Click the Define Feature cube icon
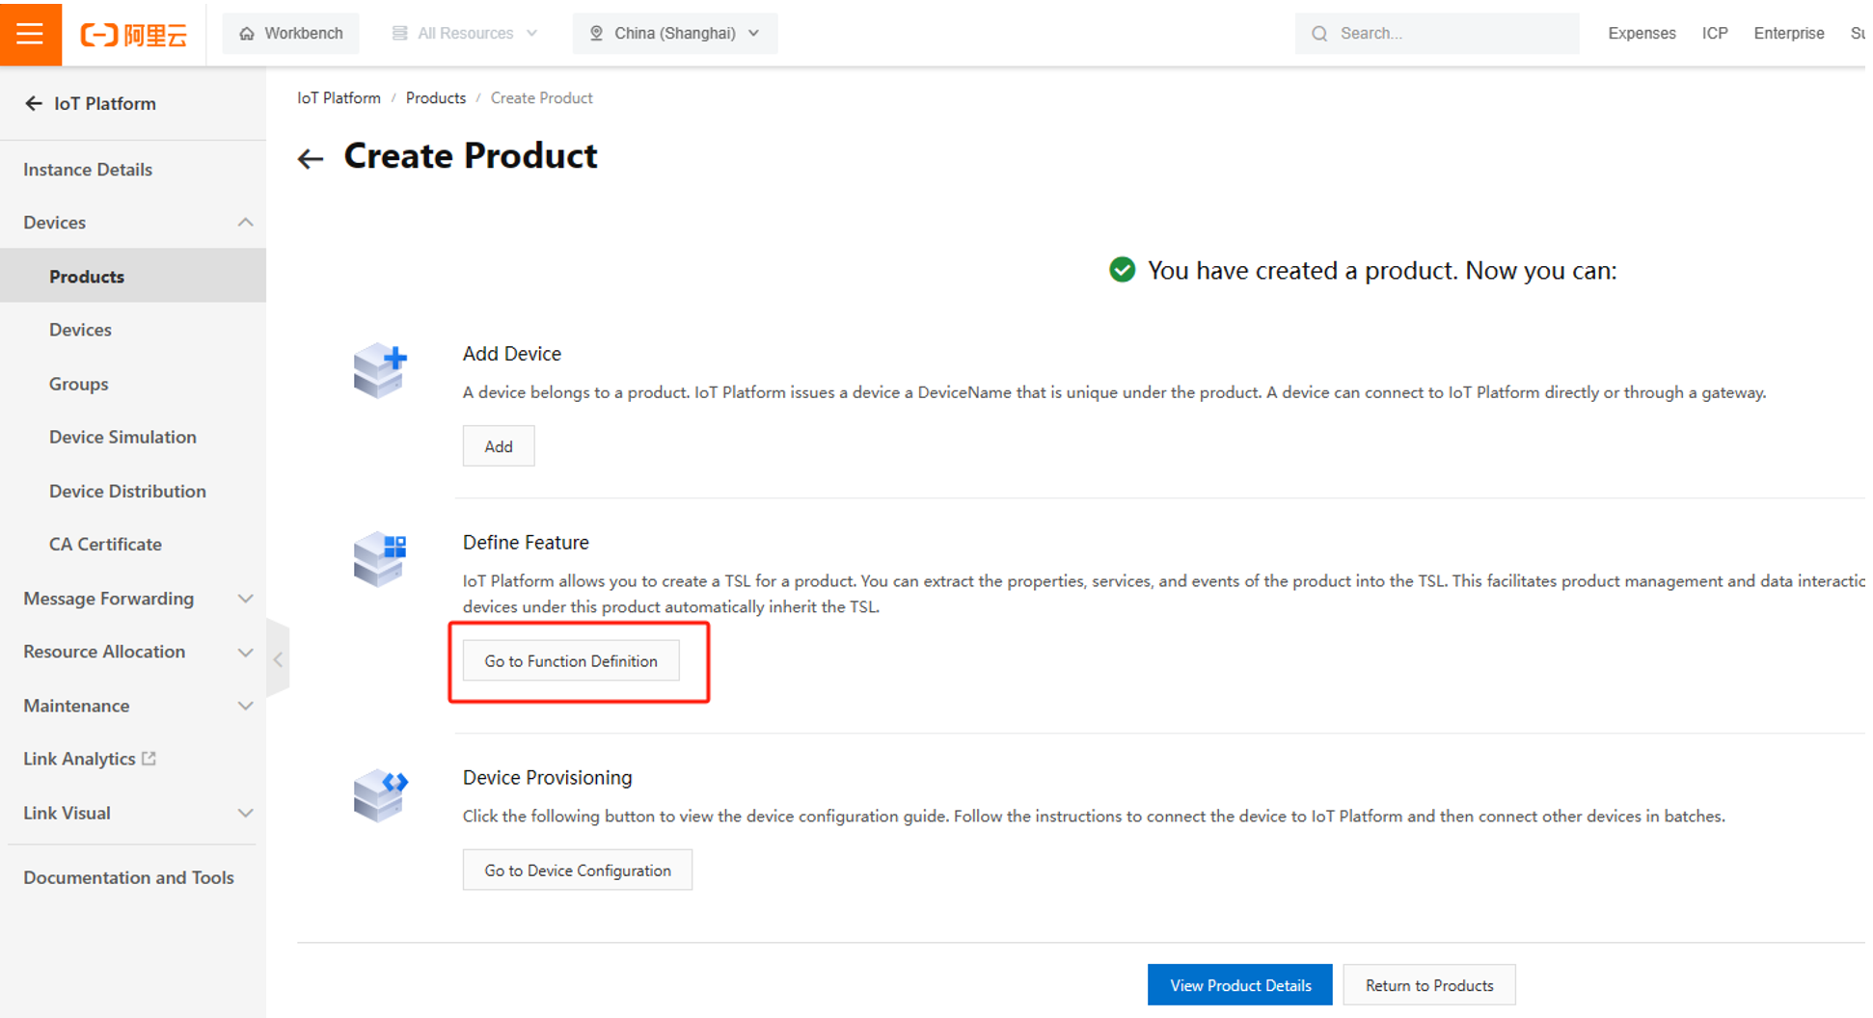This screenshot has width=1873, height=1018. [x=380, y=558]
